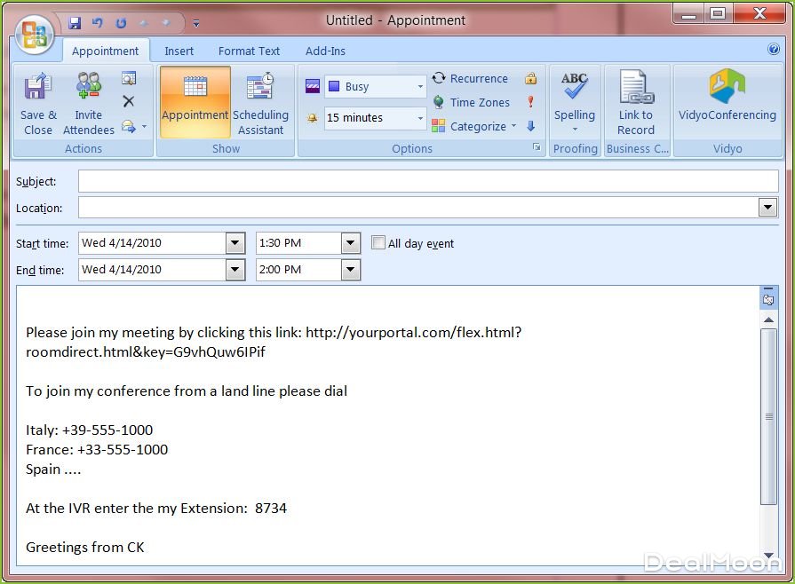Open the Categorize color menu
The width and height of the screenshot is (795, 584).
click(x=474, y=126)
